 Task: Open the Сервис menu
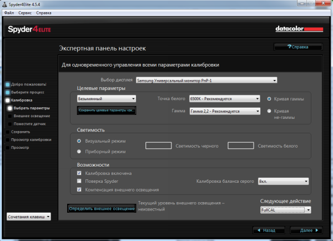point(25,13)
